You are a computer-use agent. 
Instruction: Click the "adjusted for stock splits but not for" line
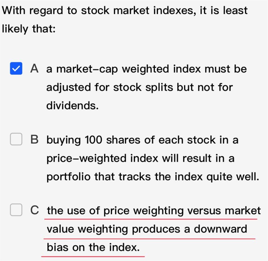click(139, 88)
